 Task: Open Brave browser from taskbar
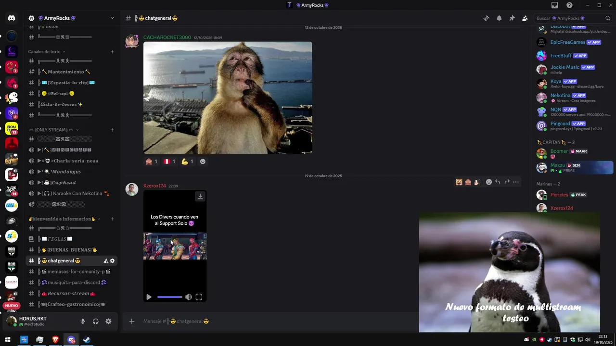pyautogui.click(x=55, y=340)
